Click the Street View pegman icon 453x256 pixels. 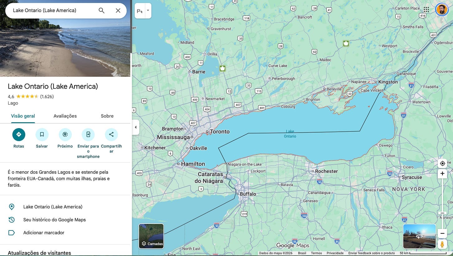click(442, 244)
